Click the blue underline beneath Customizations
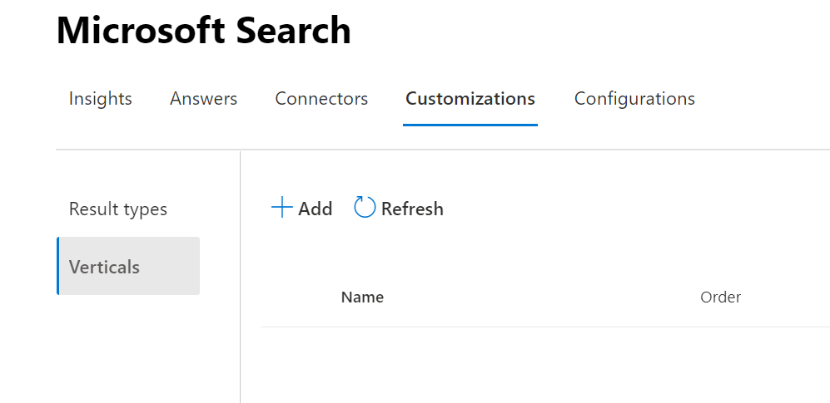The image size is (830, 403). 470,125
